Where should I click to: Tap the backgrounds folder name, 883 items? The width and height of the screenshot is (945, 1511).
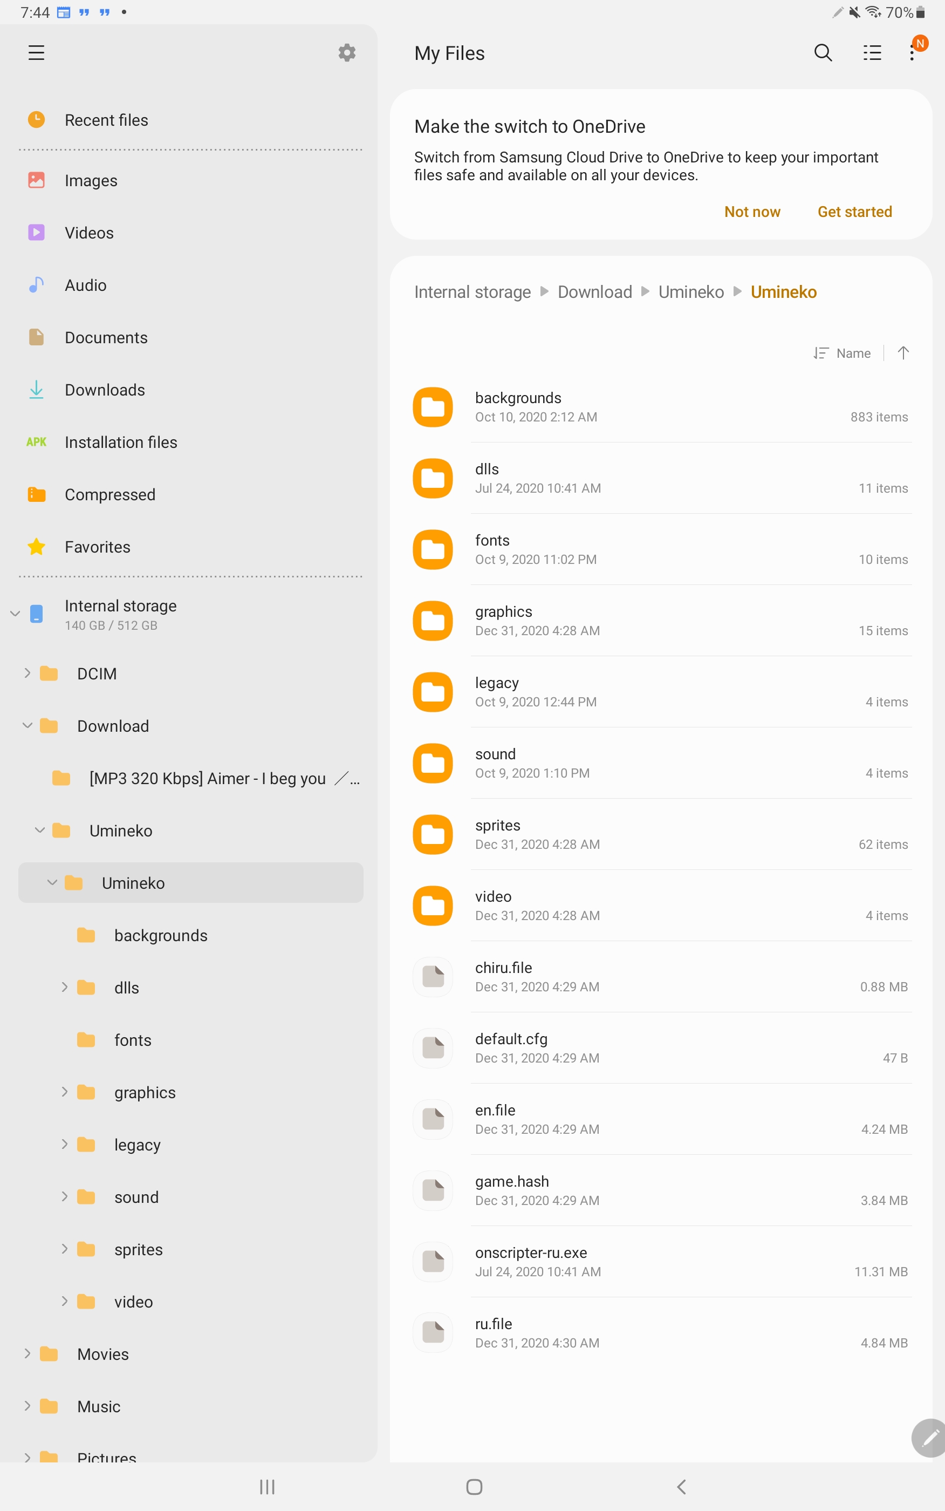[x=518, y=398]
